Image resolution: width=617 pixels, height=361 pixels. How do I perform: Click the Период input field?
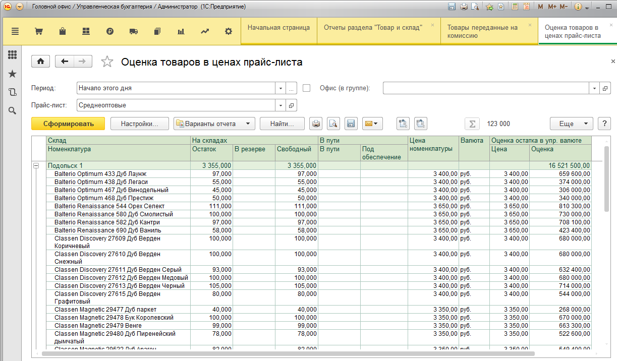[x=176, y=88]
